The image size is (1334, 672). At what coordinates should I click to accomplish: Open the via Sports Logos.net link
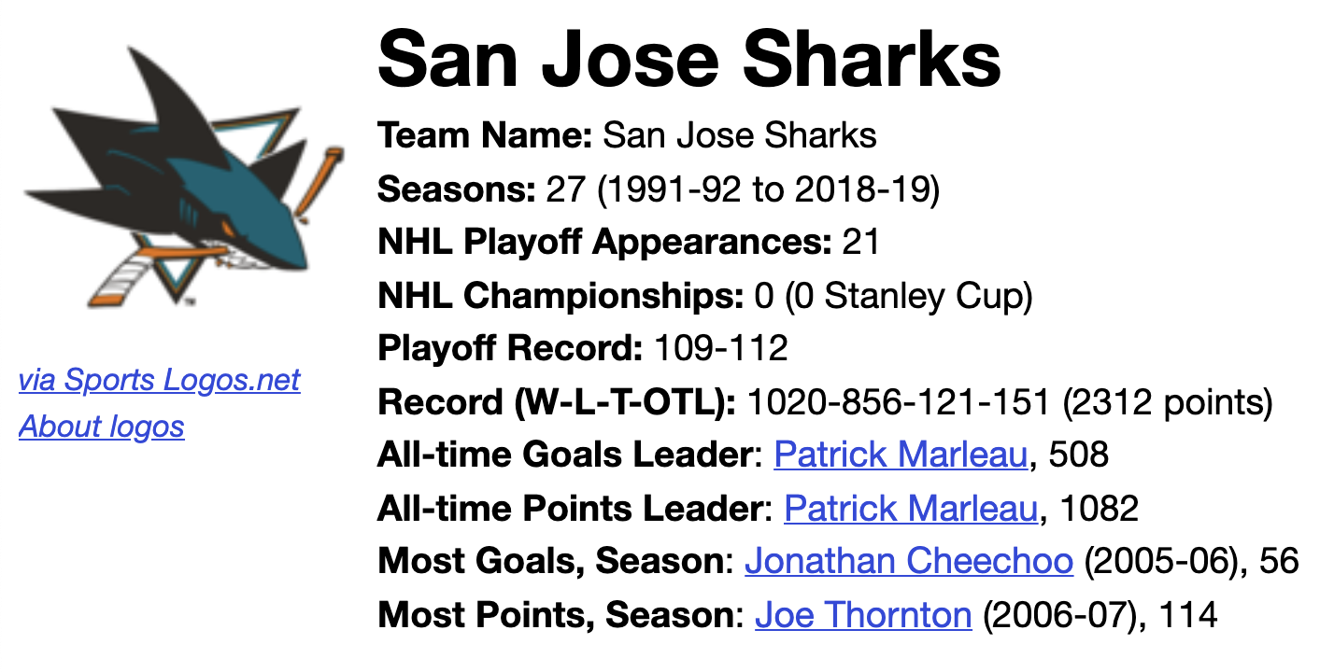tap(160, 380)
